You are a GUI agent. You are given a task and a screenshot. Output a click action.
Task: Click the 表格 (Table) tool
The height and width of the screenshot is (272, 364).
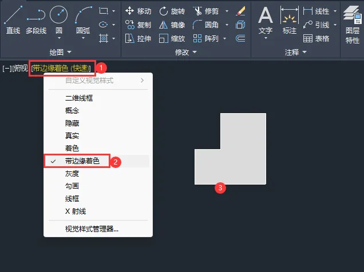coord(316,38)
